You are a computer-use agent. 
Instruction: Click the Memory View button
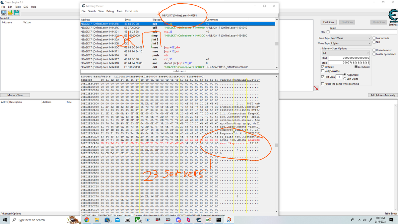(x=15, y=95)
